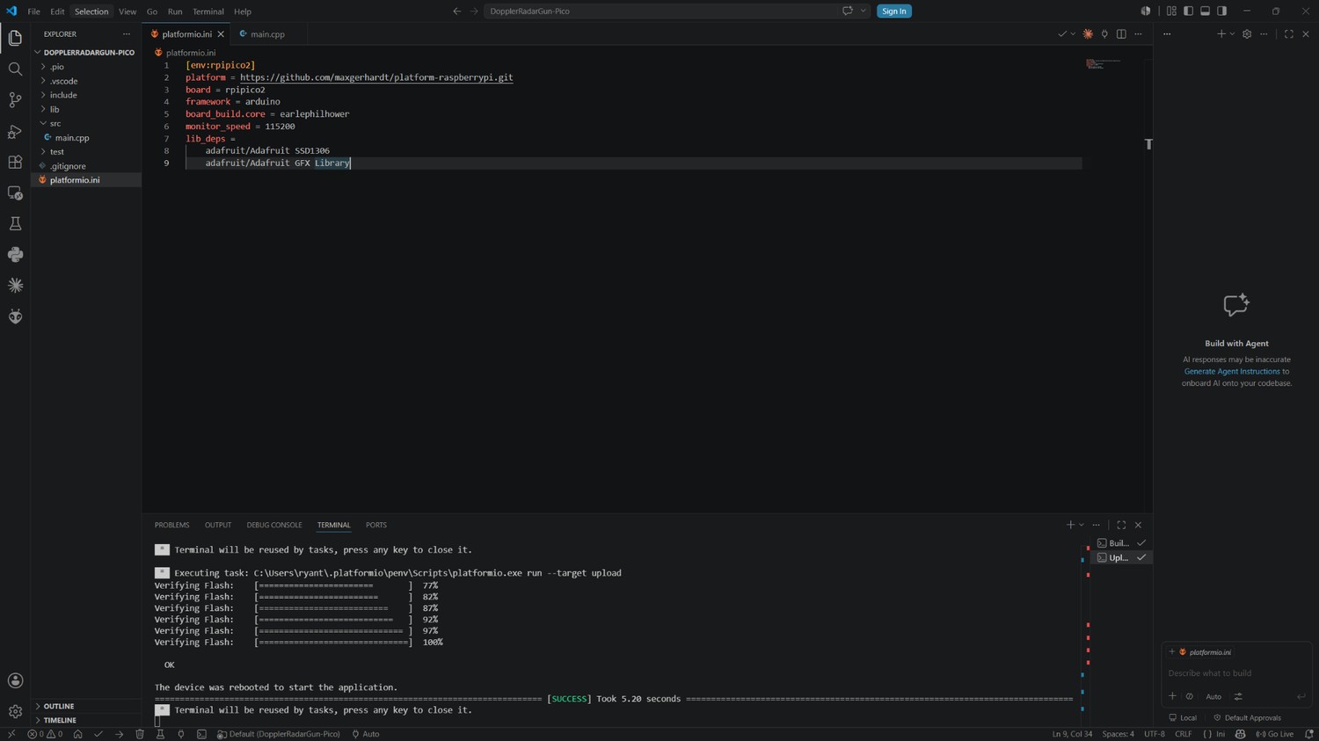Open the File menu

[x=33, y=11]
